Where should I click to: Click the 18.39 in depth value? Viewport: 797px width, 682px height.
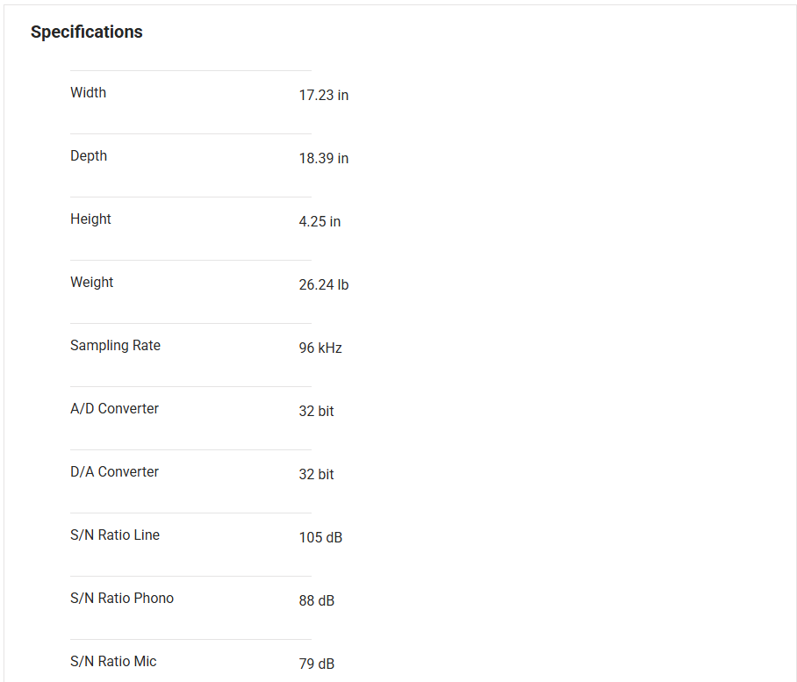click(323, 158)
